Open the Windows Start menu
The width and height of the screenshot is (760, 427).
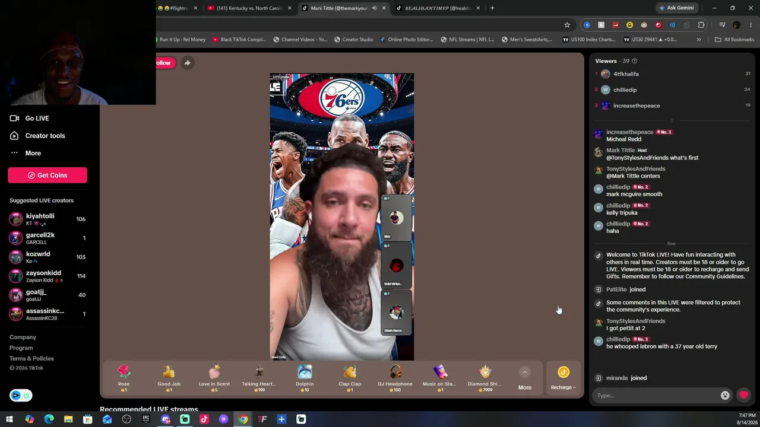point(9,419)
